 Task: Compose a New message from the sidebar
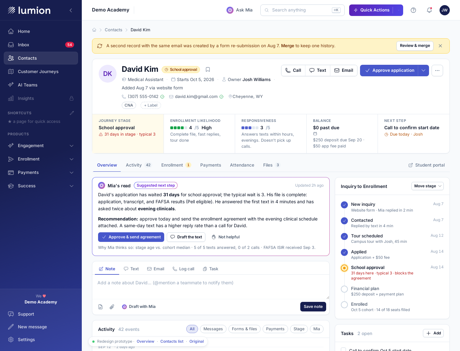(x=41, y=327)
